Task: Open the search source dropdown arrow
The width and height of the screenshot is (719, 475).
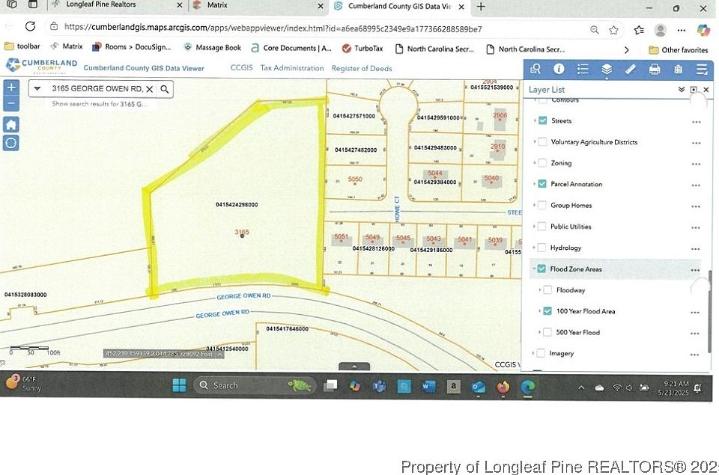Action: coord(37,89)
